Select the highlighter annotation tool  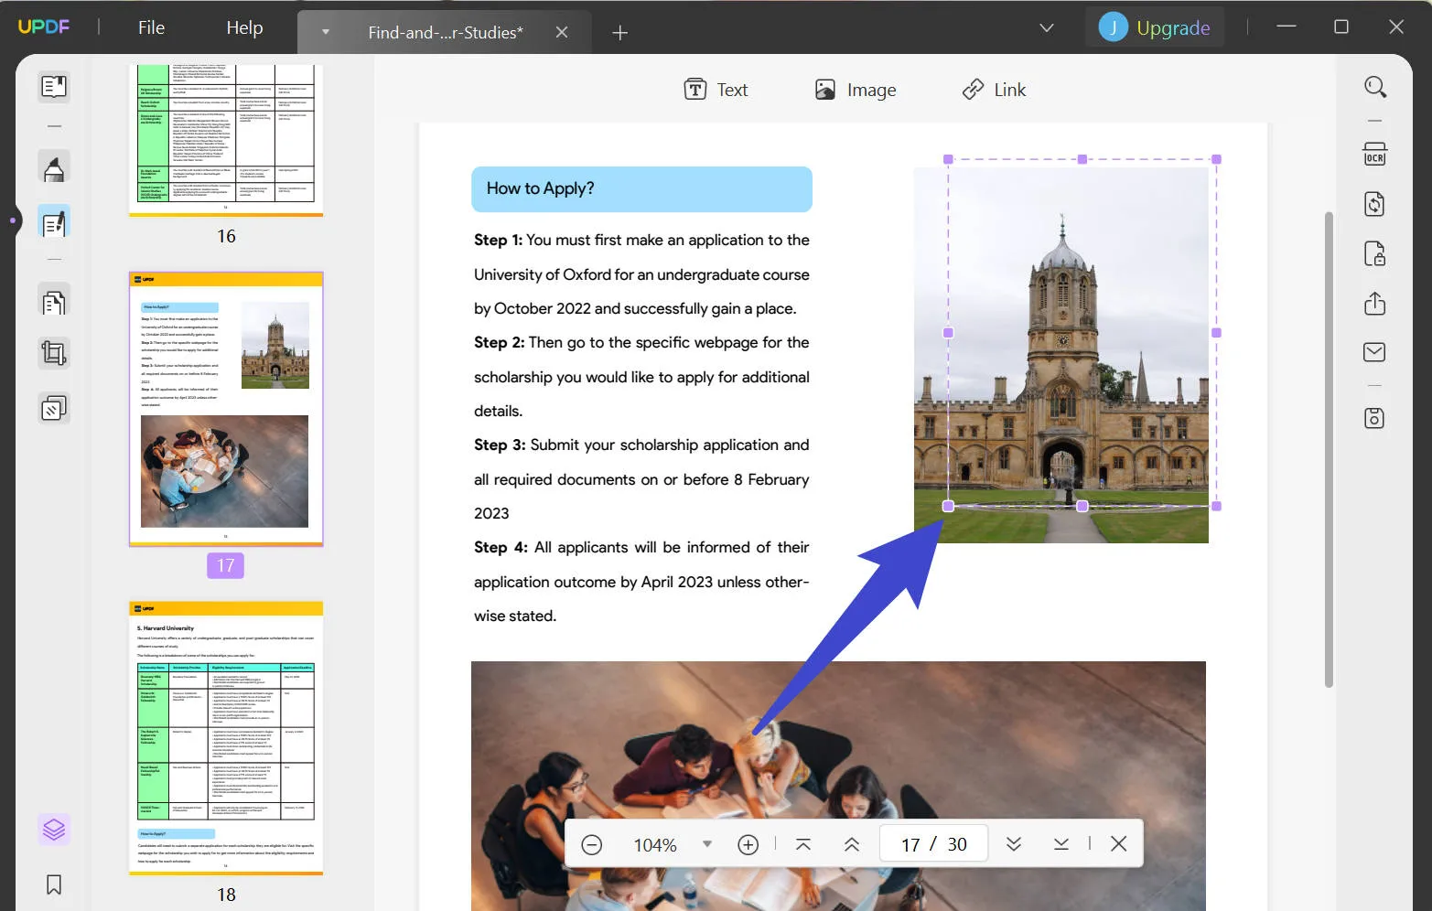click(x=53, y=166)
